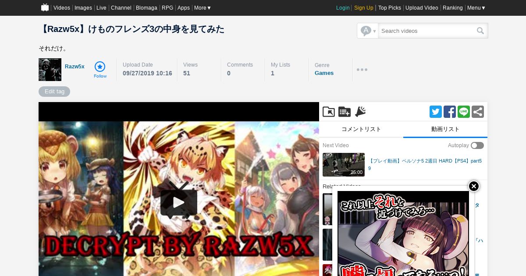The width and height of the screenshot is (526, 276).
Task: Click the magnifier search icon
Action: point(480,31)
